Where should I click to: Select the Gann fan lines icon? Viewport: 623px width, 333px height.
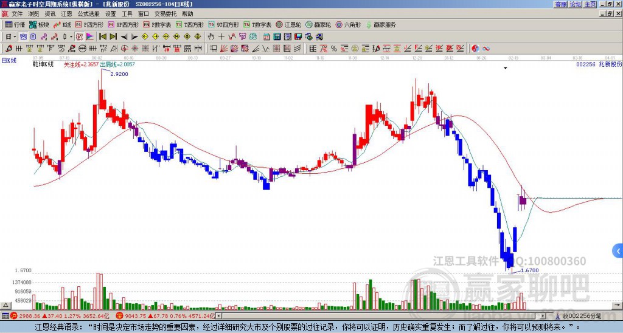224,49
